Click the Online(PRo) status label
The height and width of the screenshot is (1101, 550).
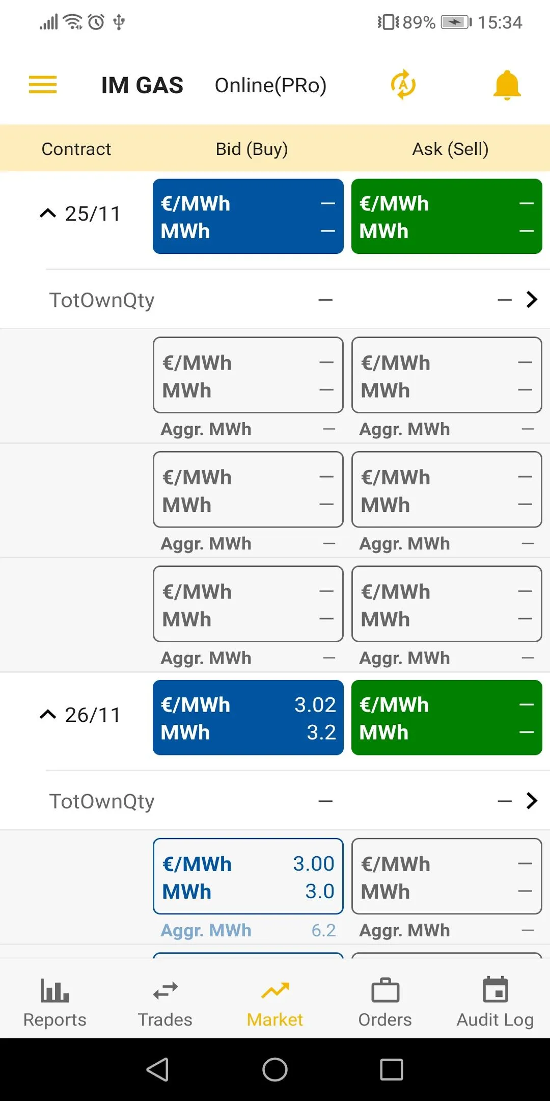click(270, 85)
